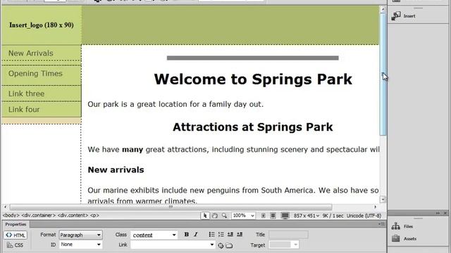Click the Welcome to Springs Park heading

[x=253, y=79]
